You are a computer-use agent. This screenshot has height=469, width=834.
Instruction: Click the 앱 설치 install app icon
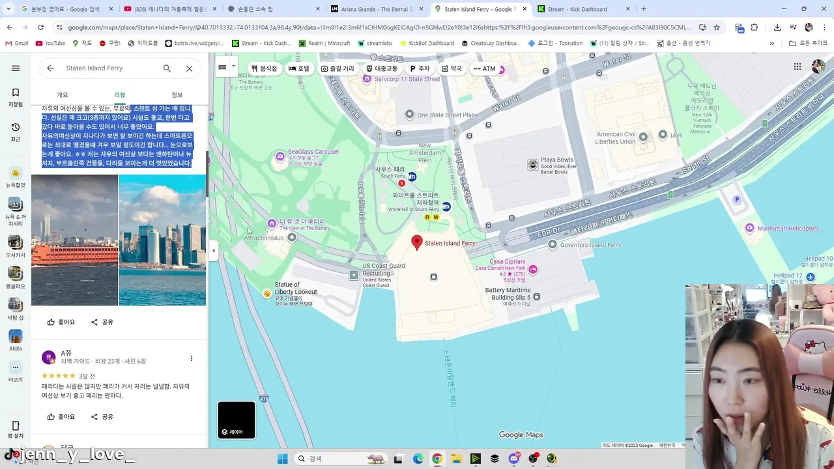[16, 429]
